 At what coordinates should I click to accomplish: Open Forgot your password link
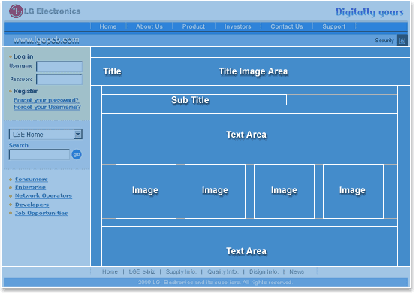click(47, 100)
